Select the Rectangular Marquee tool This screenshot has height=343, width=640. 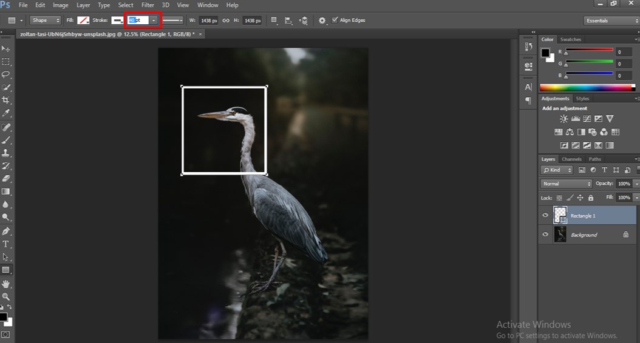point(5,62)
